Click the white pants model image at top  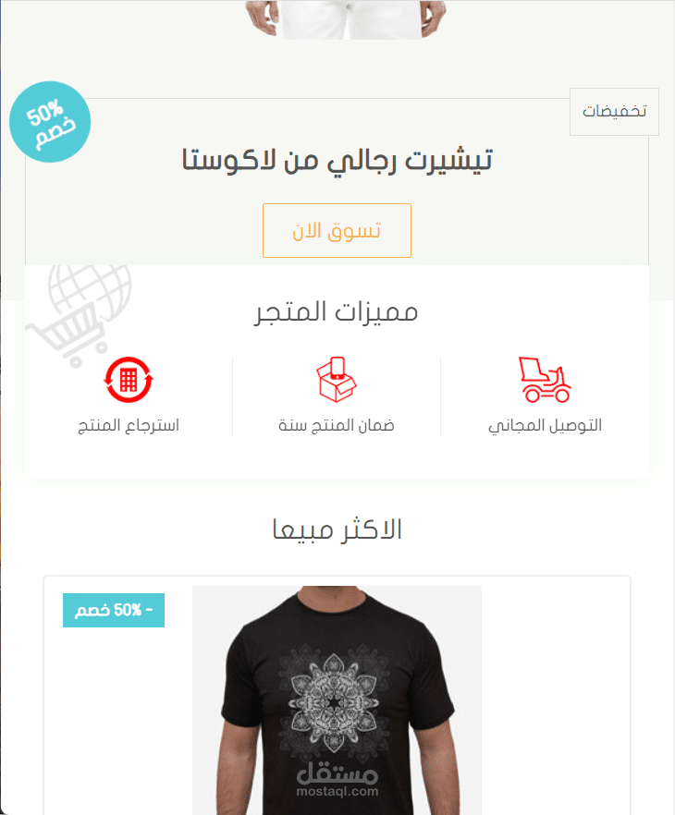tap(346, 19)
